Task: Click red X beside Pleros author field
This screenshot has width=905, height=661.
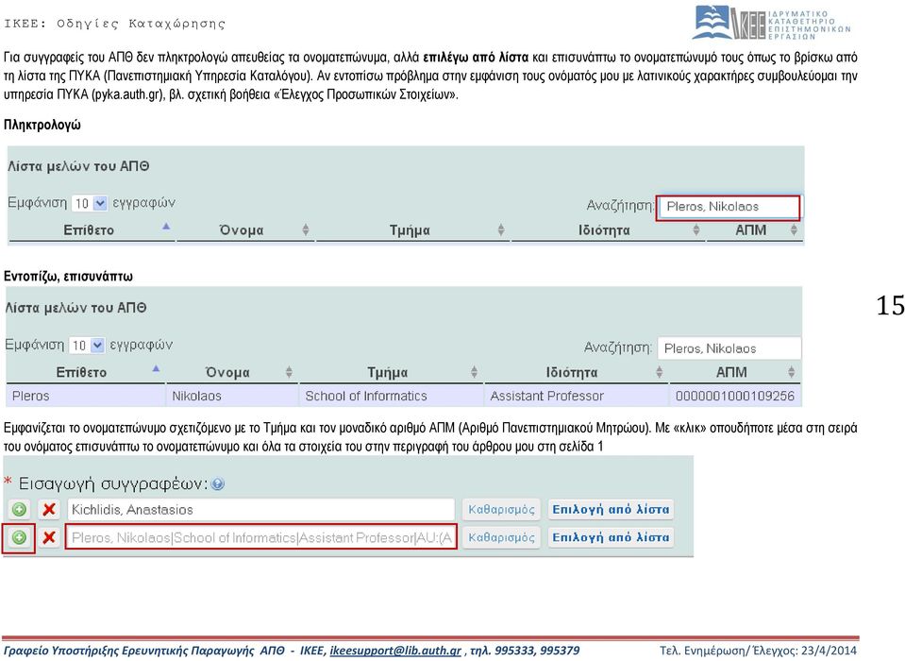Action: point(49,537)
